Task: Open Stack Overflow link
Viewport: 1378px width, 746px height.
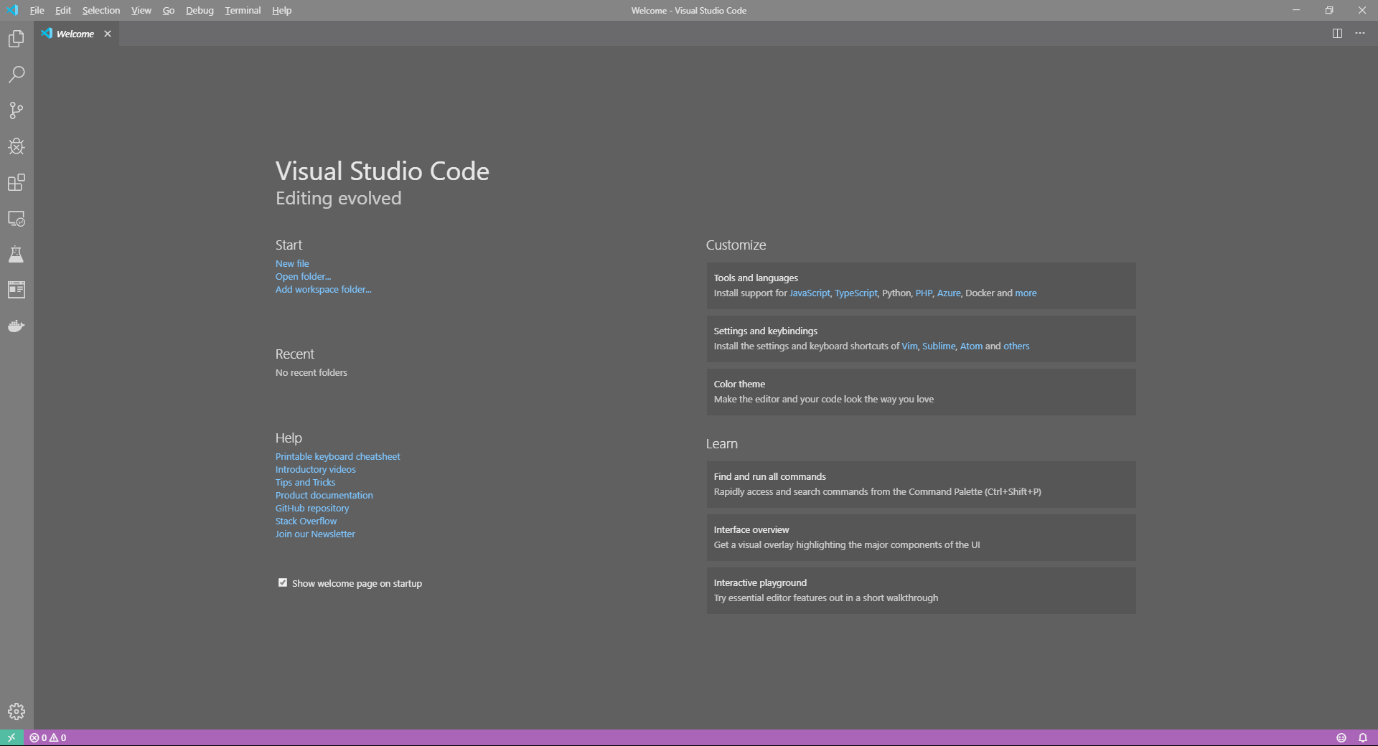Action: [306, 521]
